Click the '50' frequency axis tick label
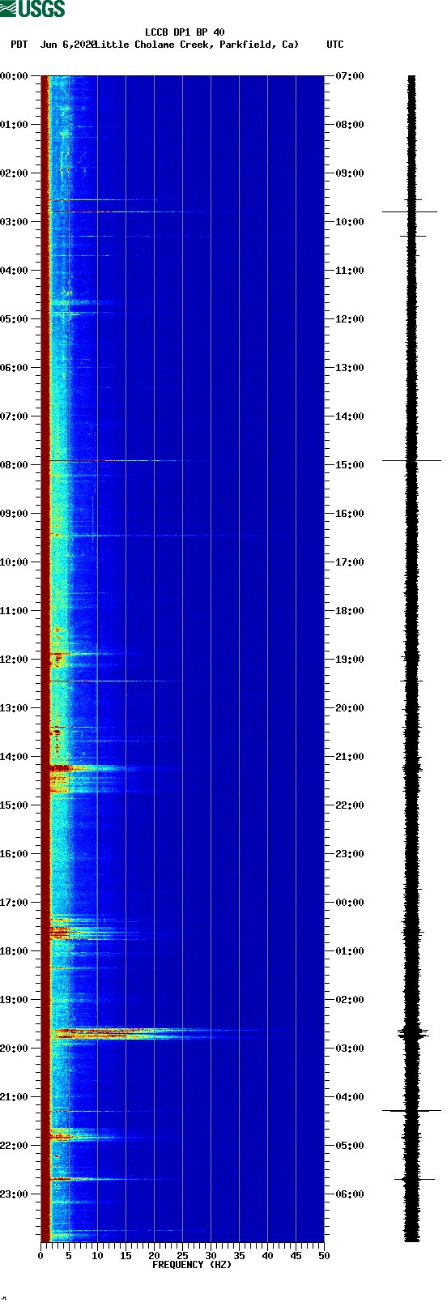 click(324, 1256)
